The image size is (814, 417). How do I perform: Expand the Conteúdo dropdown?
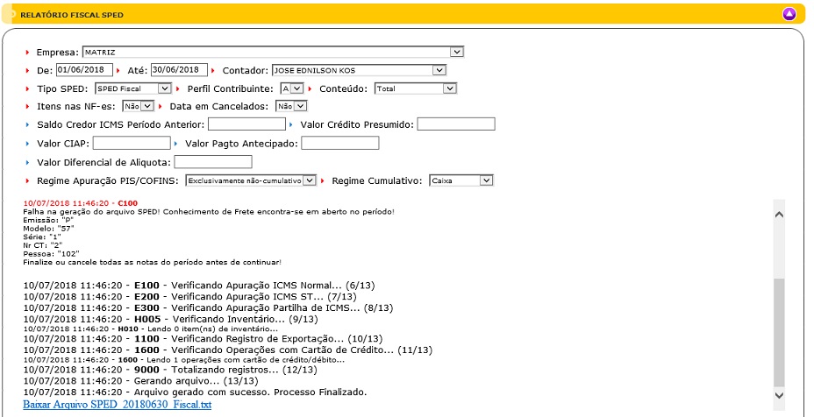415,88
